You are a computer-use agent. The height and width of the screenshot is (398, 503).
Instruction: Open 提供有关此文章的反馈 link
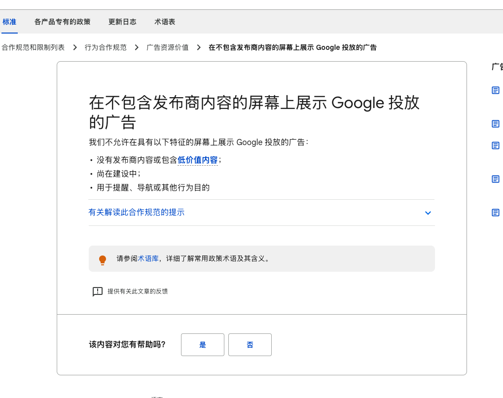point(138,291)
